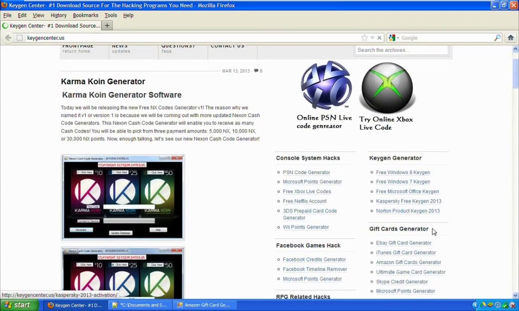Screen dimensions: 519x311
Task: Open iTunes Gift Card Generator link
Action: (406, 253)
